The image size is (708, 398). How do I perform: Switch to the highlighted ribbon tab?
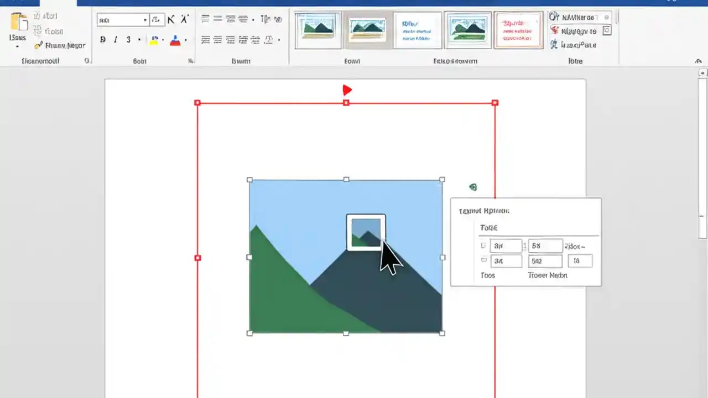tap(59, 3)
